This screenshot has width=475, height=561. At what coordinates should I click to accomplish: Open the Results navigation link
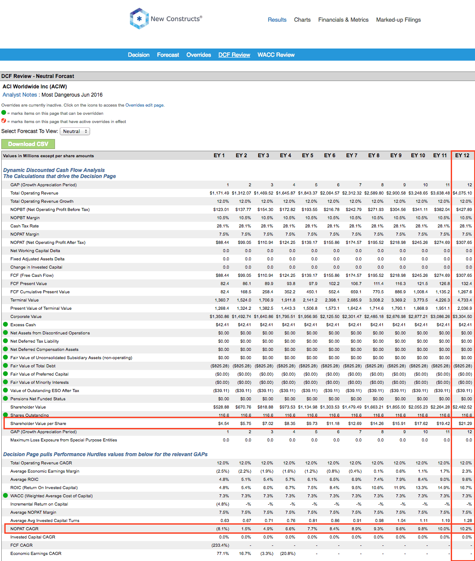[277, 19]
